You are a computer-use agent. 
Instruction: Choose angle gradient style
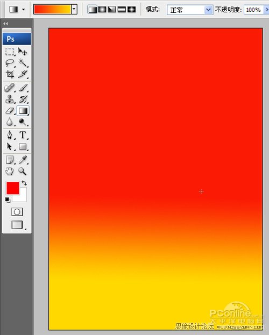tap(112, 10)
